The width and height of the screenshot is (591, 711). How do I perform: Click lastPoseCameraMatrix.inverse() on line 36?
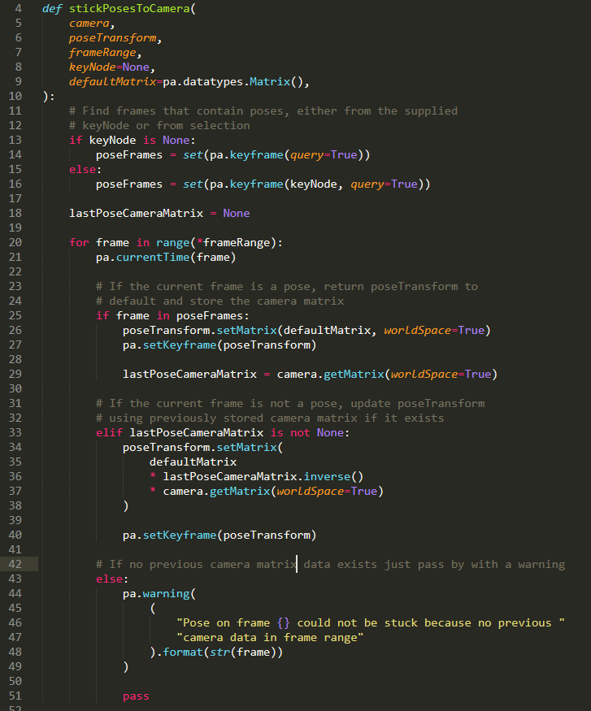(x=263, y=476)
